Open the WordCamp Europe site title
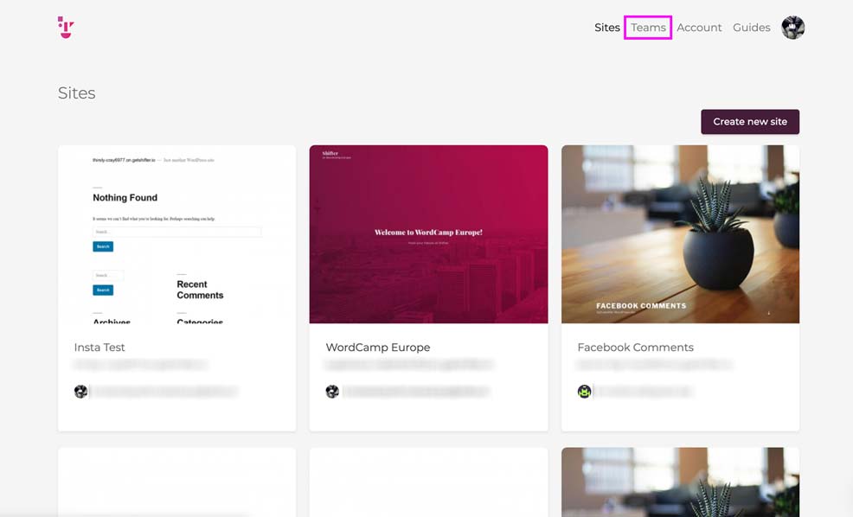 (378, 348)
